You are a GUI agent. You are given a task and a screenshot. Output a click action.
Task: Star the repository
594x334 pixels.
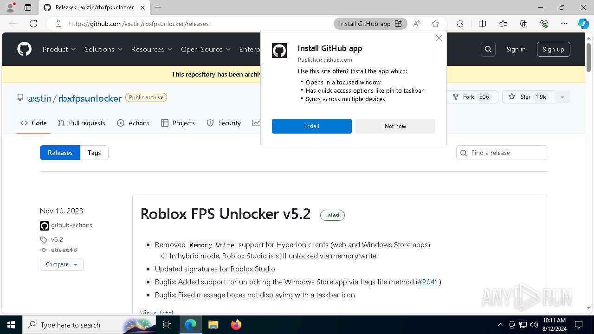(528, 97)
